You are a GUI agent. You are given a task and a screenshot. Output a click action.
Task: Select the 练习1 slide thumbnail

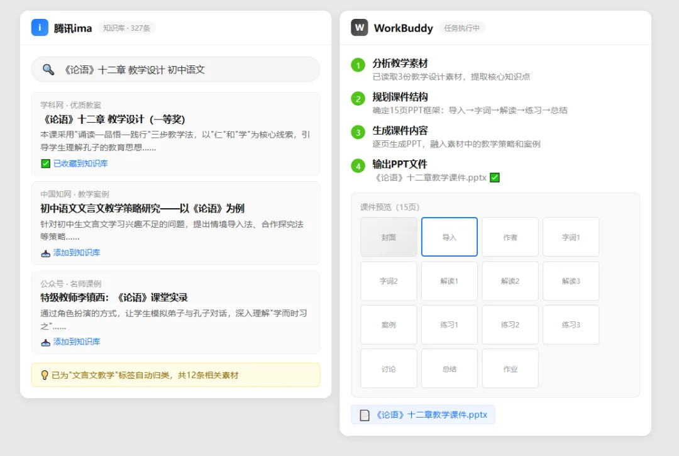click(x=450, y=325)
